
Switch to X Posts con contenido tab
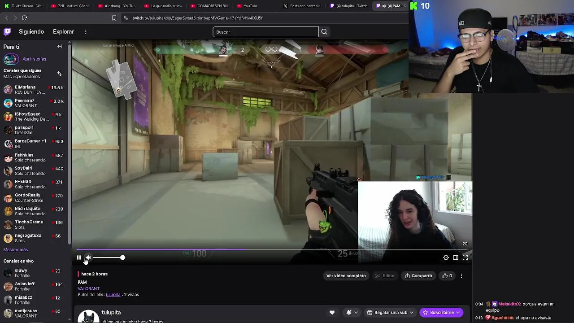(x=302, y=6)
